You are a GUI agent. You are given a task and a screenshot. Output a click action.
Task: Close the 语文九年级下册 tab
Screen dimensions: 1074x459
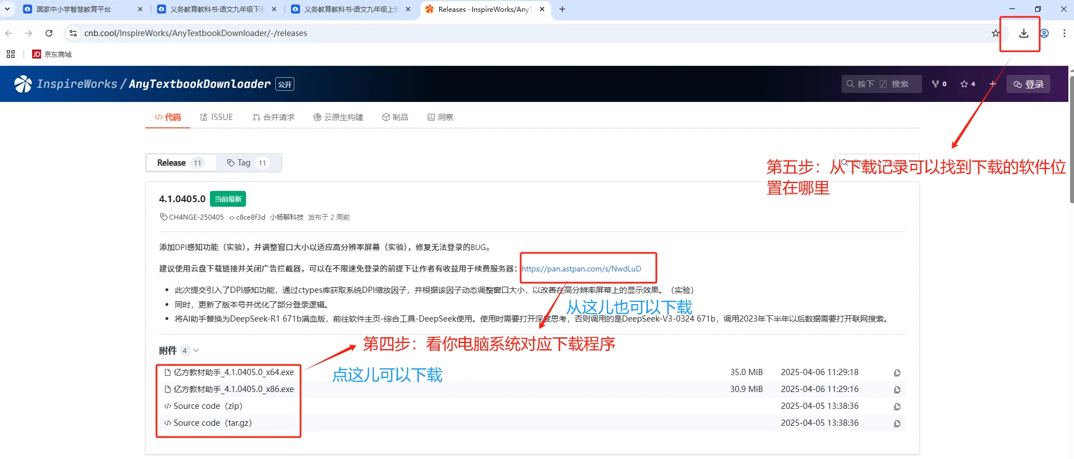274,9
